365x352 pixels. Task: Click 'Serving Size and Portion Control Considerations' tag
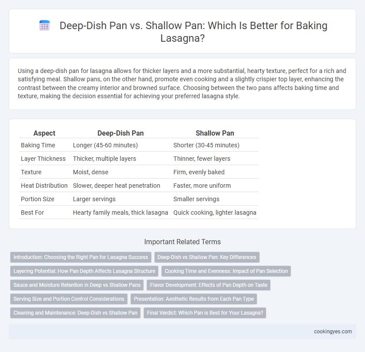69,299
